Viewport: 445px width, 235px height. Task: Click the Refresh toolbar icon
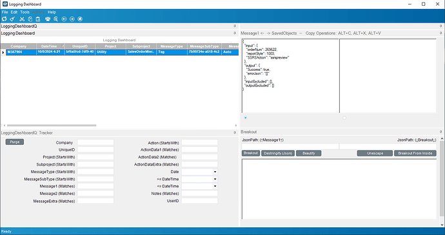pos(5,19)
